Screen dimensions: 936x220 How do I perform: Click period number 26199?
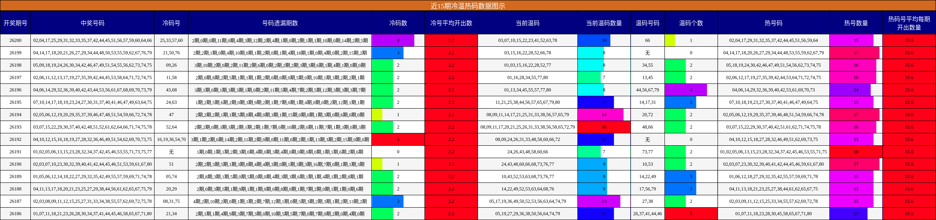coord(16,53)
